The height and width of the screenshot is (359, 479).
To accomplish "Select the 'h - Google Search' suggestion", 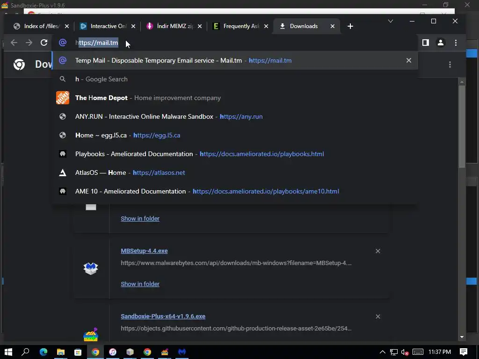I will [x=235, y=79].
